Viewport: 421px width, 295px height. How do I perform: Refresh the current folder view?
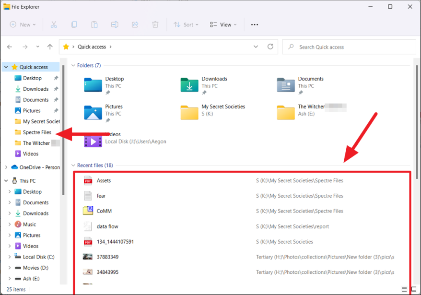(270, 47)
